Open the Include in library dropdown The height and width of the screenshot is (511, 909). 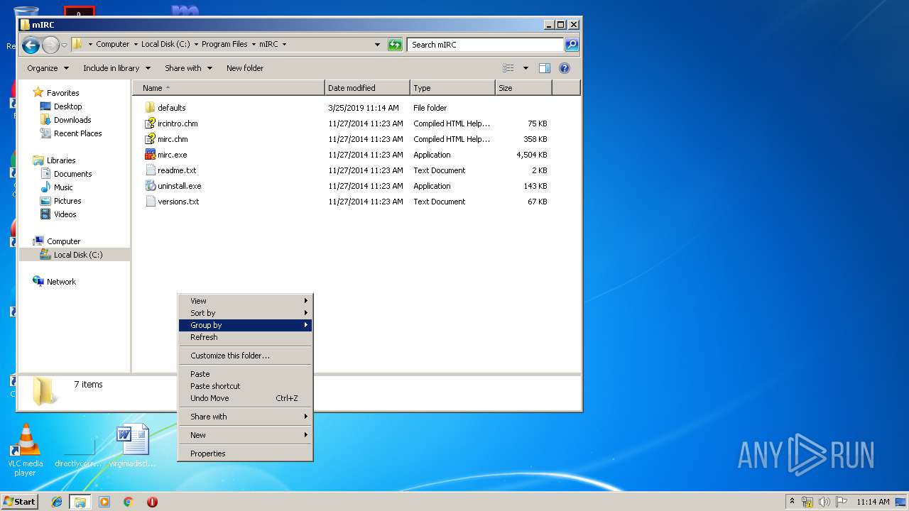tap(116, 68)
